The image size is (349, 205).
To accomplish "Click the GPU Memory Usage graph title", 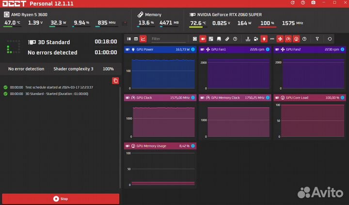I will 151,146.
